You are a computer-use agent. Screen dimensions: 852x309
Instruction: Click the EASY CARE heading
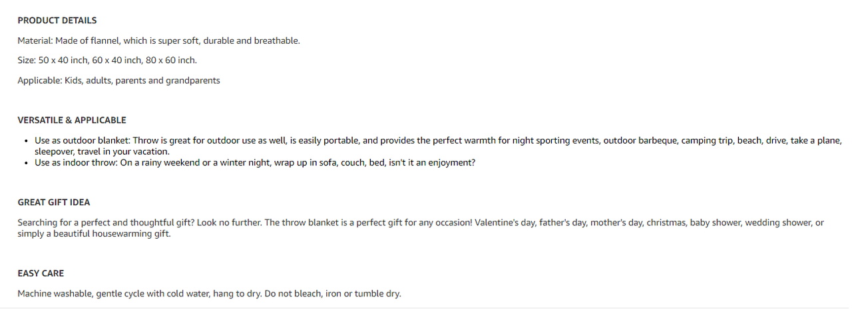tap(41, 273)
